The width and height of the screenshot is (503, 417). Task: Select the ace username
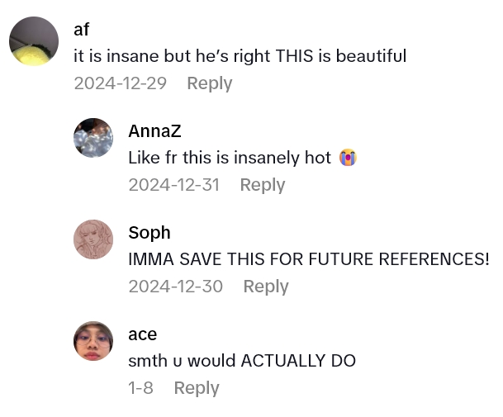tap(142, 334)
